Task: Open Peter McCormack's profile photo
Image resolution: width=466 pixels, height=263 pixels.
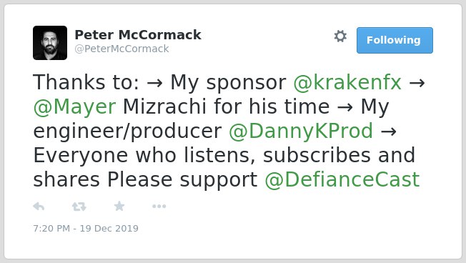Action: click(50, 43)
